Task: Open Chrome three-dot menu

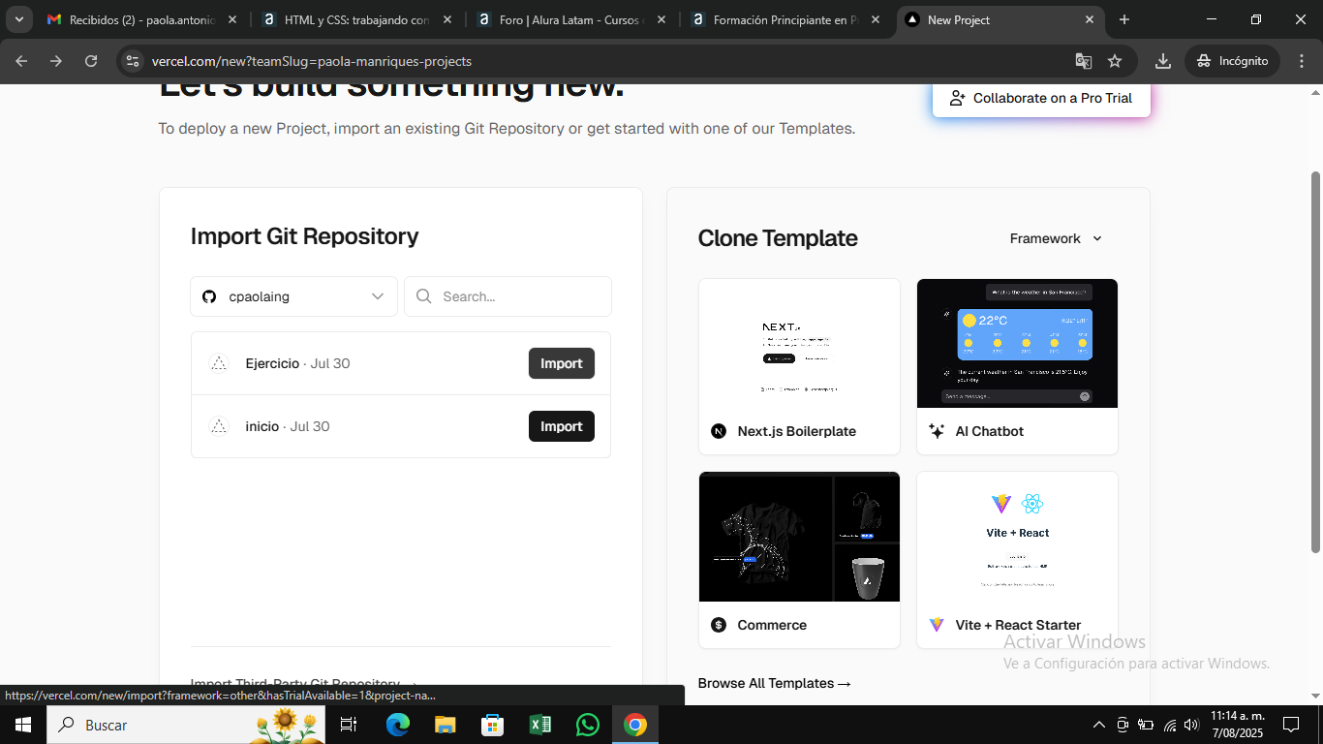Action: [x=1301, y=61]
